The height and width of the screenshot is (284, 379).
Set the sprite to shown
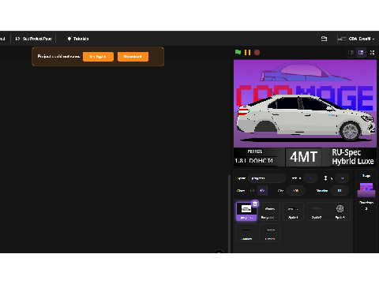click(x=252, y=190)
